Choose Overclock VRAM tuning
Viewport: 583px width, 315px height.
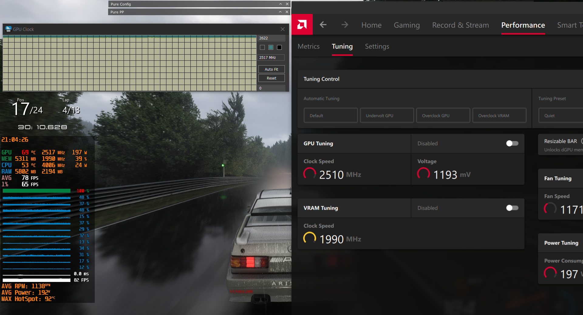[x=499, y=116]
